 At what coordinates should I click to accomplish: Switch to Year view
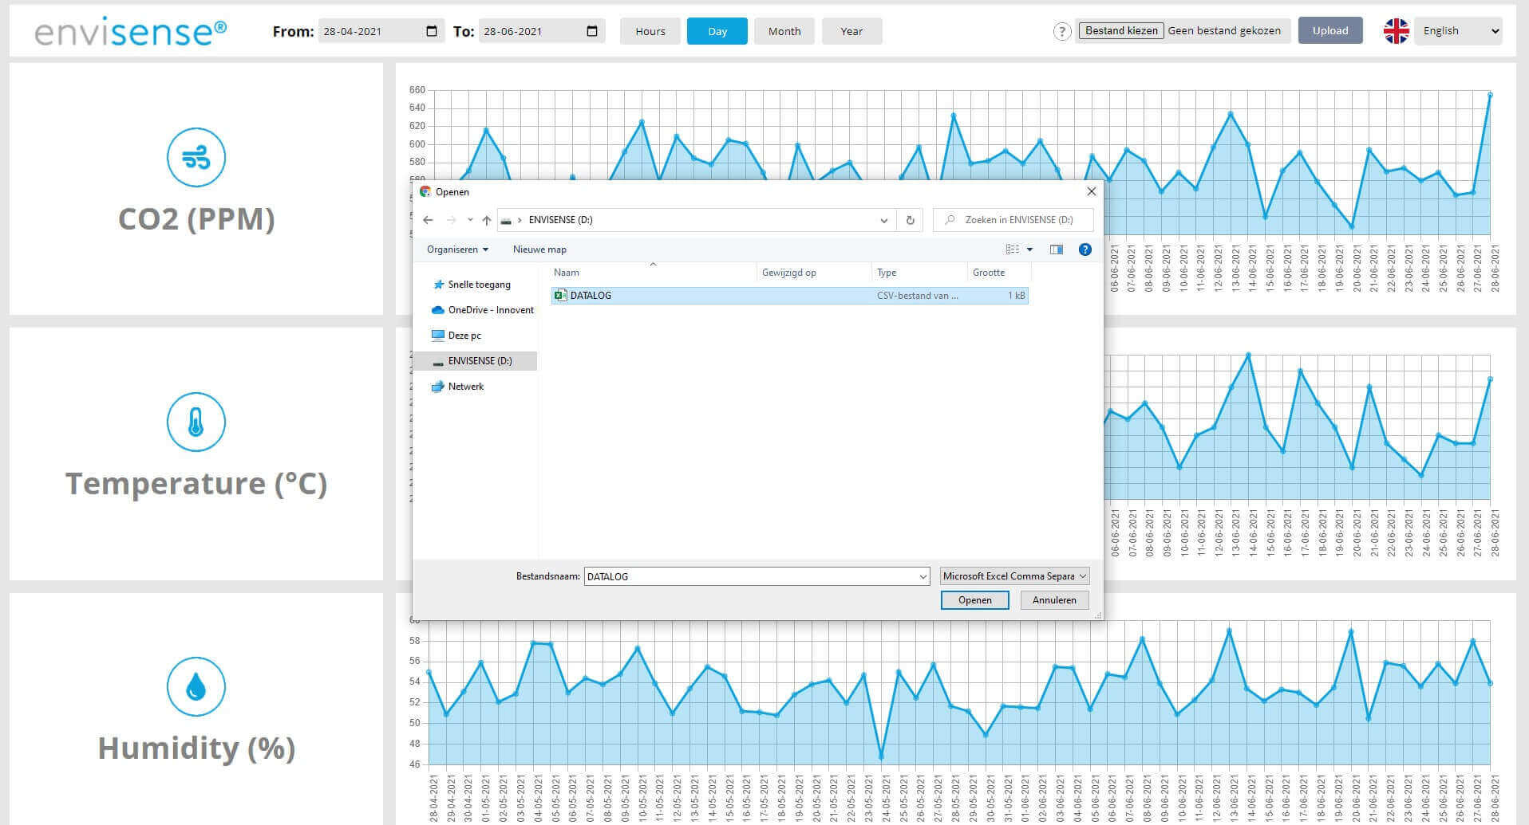[x=851, y=31]
